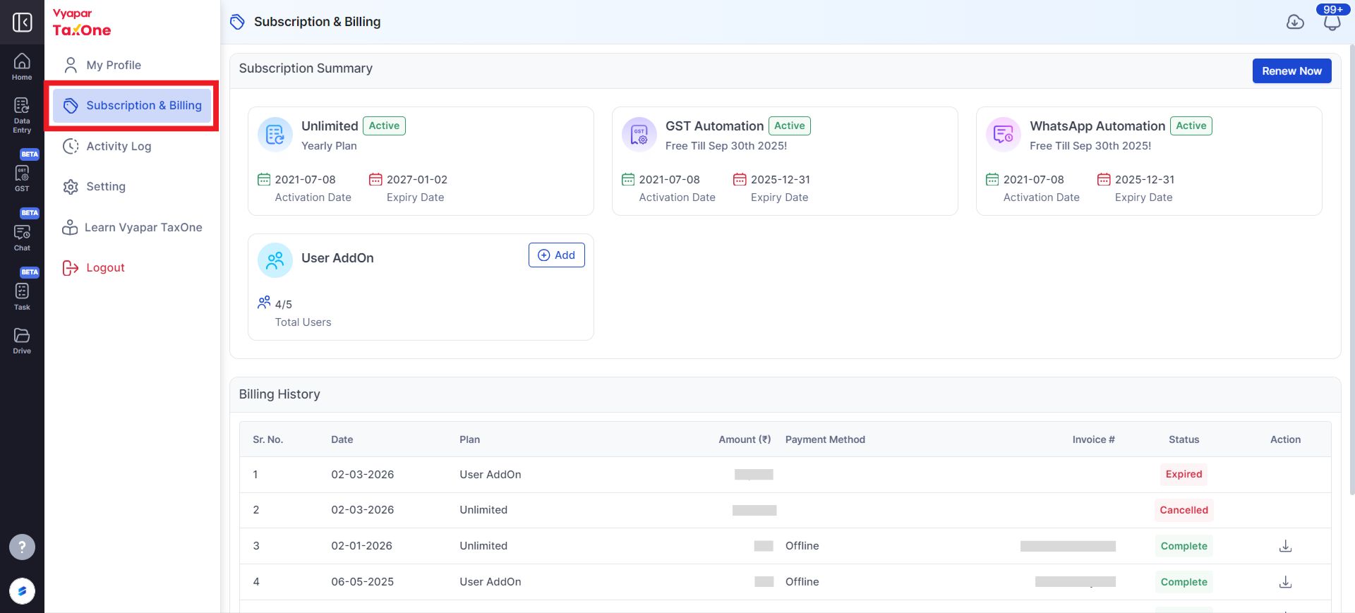Viewport: 1355px width, 613px height.
Task: Click the Cancelled status badge in row 2
Action: (x=1184, y=510)
